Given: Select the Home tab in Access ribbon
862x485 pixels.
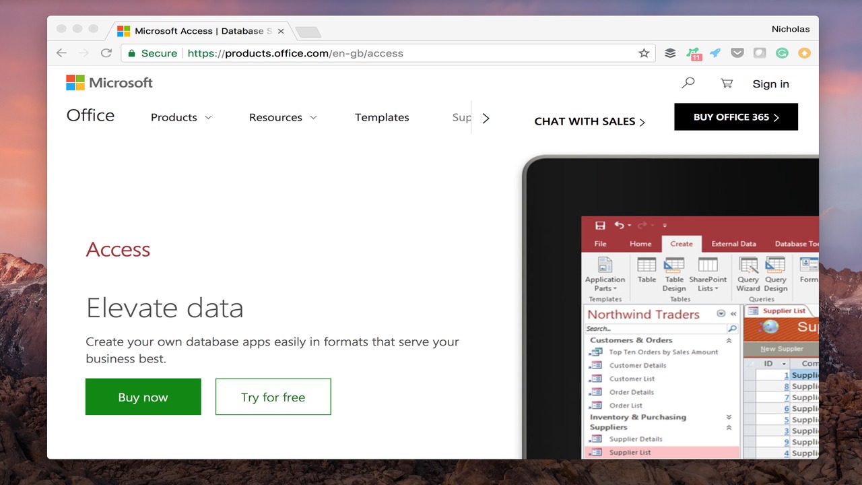Looking at the screenshot, I should coord(640,244).
